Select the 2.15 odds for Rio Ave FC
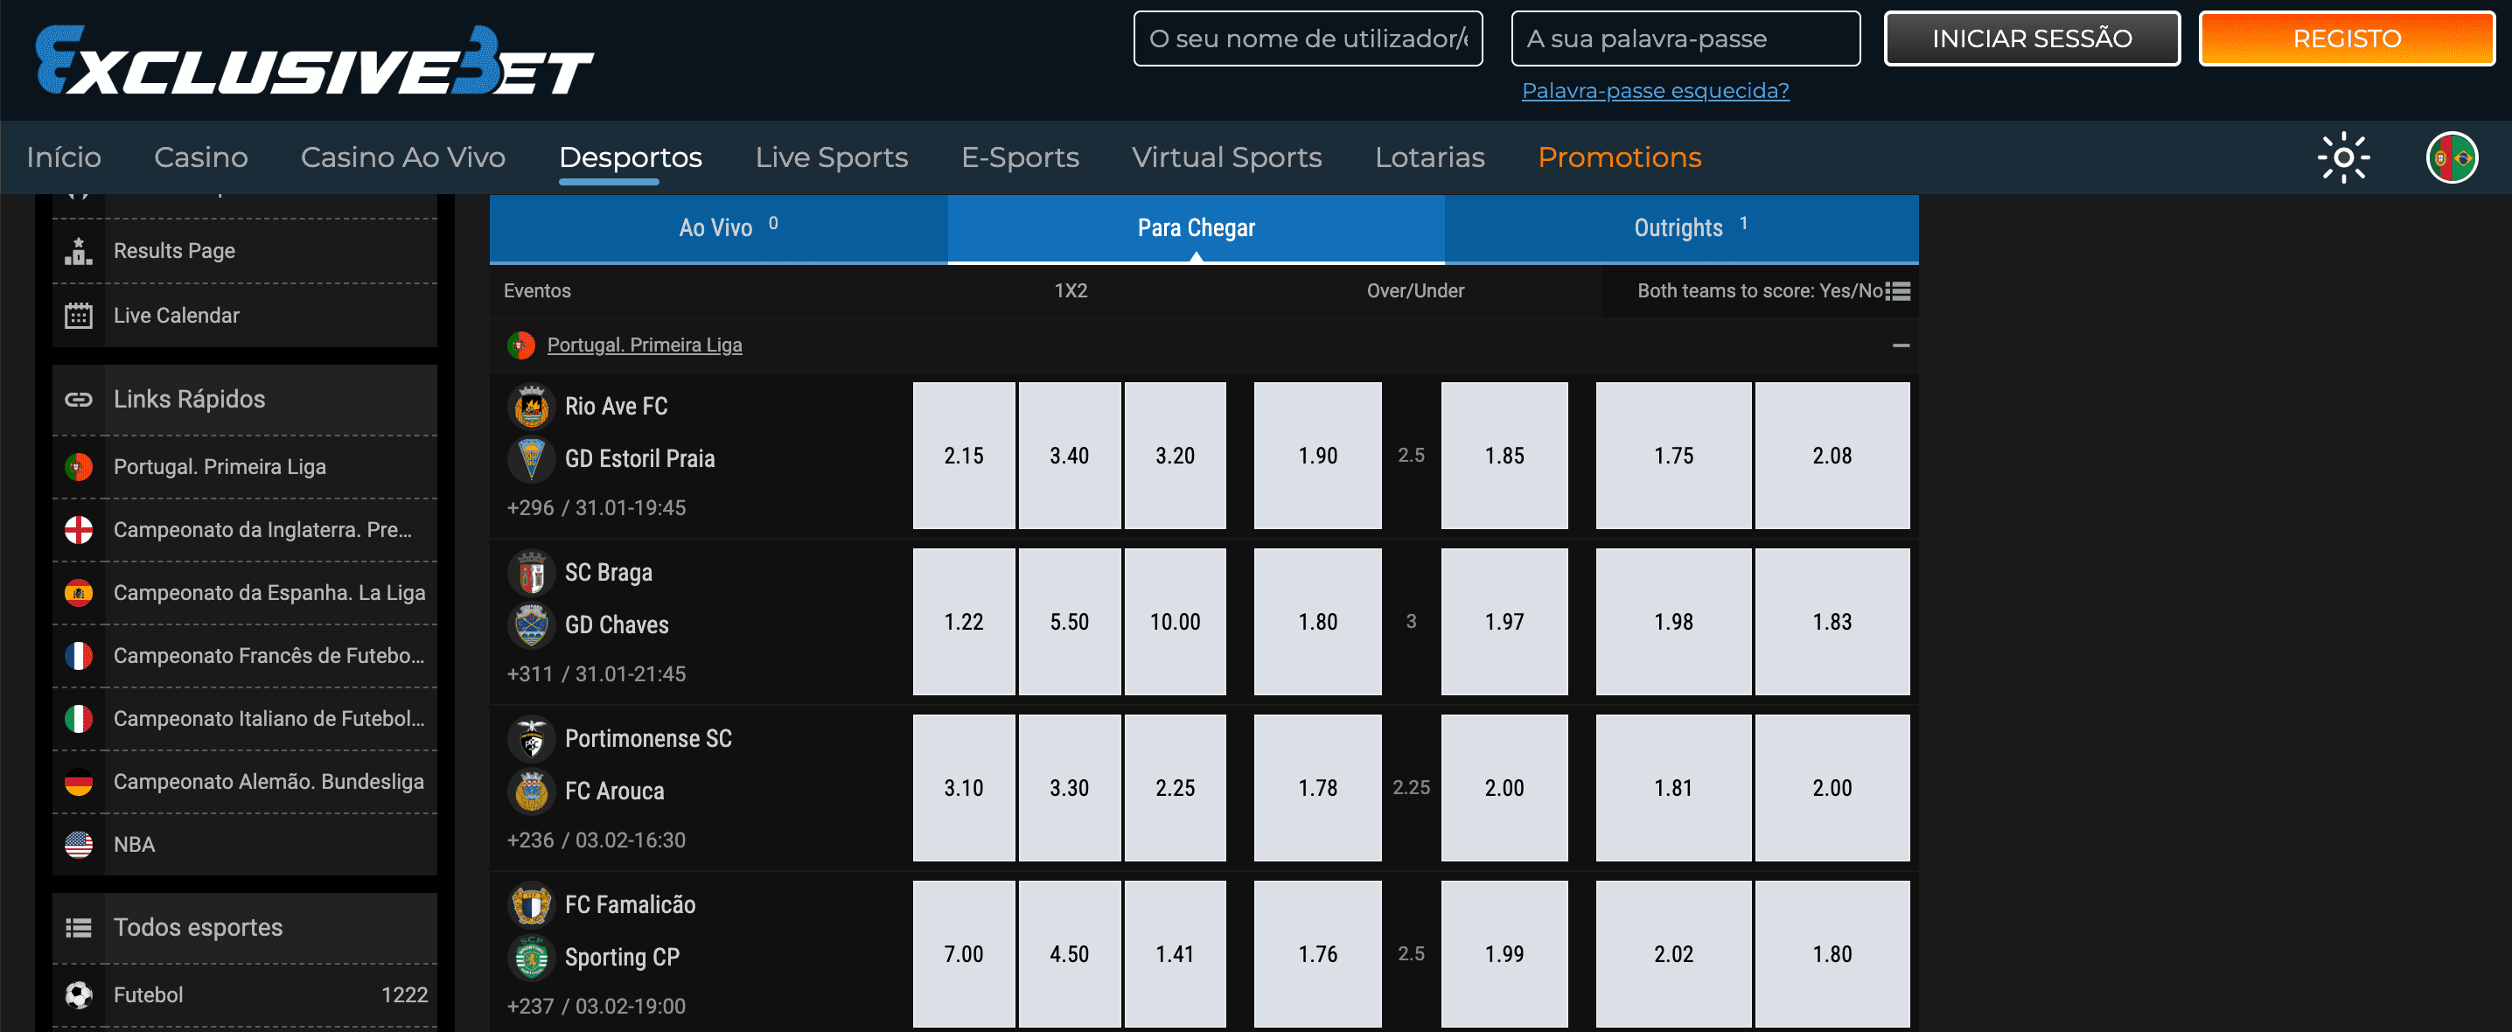This screenshot has width=2512, height=1032. point(964,456)
